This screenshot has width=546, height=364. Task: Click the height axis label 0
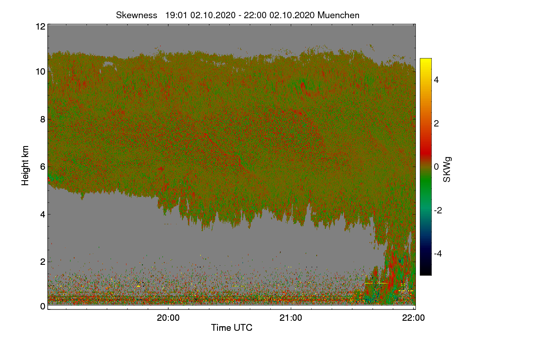click(42, 306)
